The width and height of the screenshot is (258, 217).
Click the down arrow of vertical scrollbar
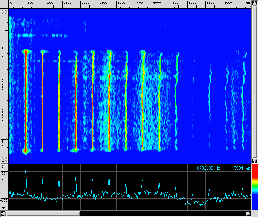[255, 160]
